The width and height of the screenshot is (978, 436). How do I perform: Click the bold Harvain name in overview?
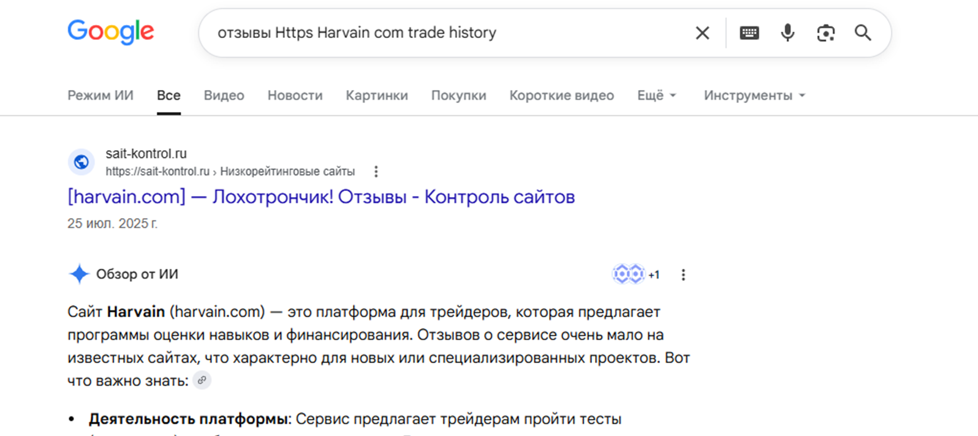[x=136, y=312]
